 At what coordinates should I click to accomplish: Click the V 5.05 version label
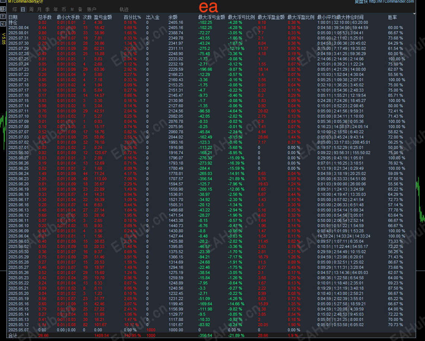pyautogui.click(x=3, y=38)
